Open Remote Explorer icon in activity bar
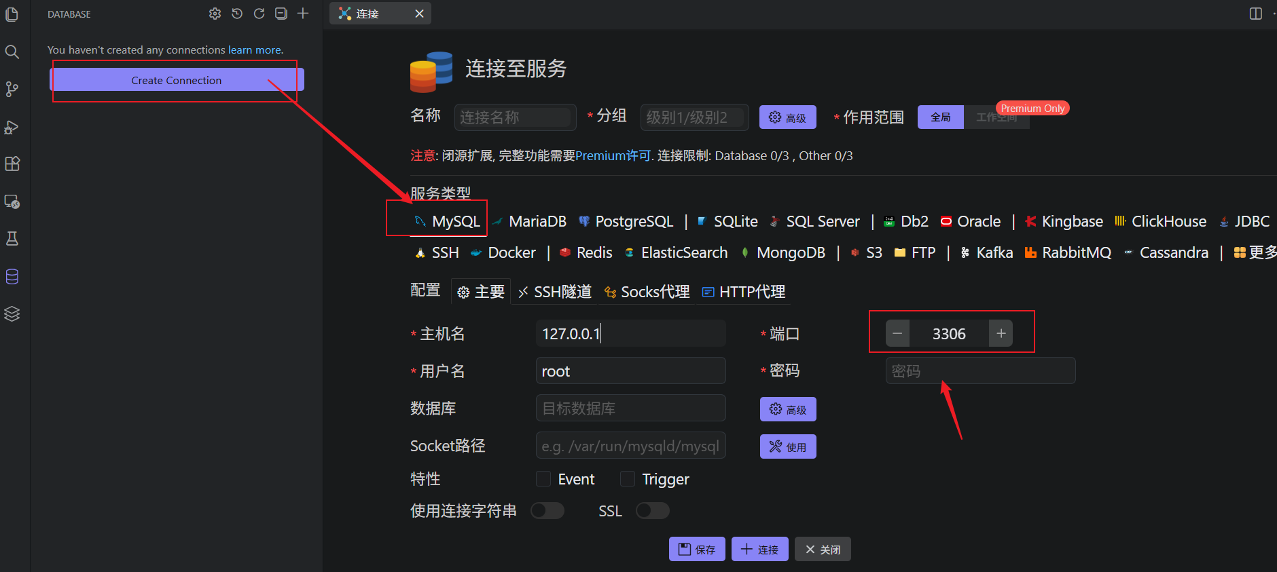 pyautogui.click(x=12, y=202)
